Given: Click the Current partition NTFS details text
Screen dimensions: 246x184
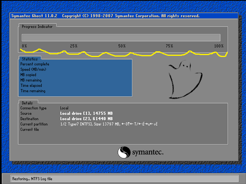Looking at the screenshot, I should 109,124.
